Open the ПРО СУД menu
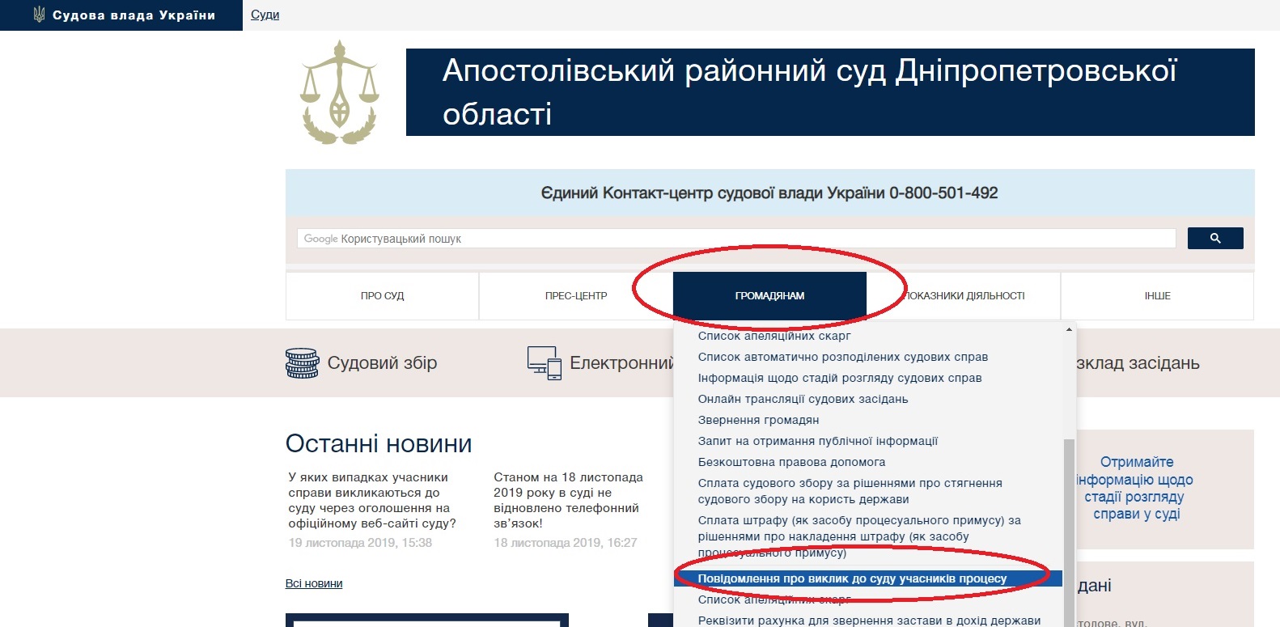 coord(382,296)
